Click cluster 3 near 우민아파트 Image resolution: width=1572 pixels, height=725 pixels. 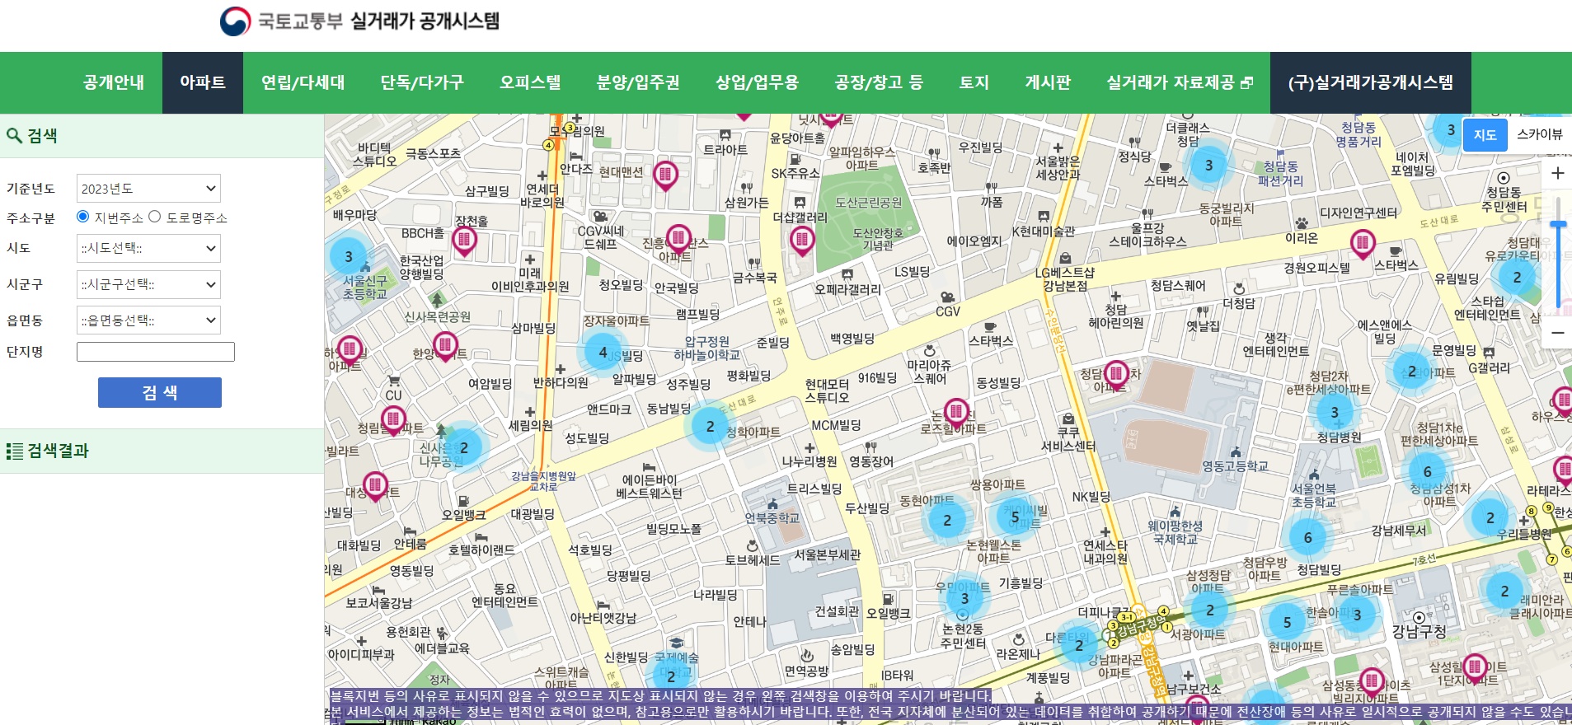[x=964, y=598]
